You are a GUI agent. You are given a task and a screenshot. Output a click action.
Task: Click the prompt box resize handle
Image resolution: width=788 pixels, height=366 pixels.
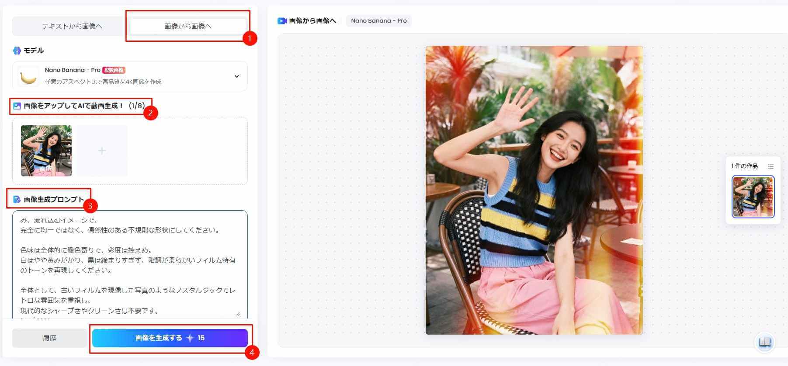[x=238, y=313]
